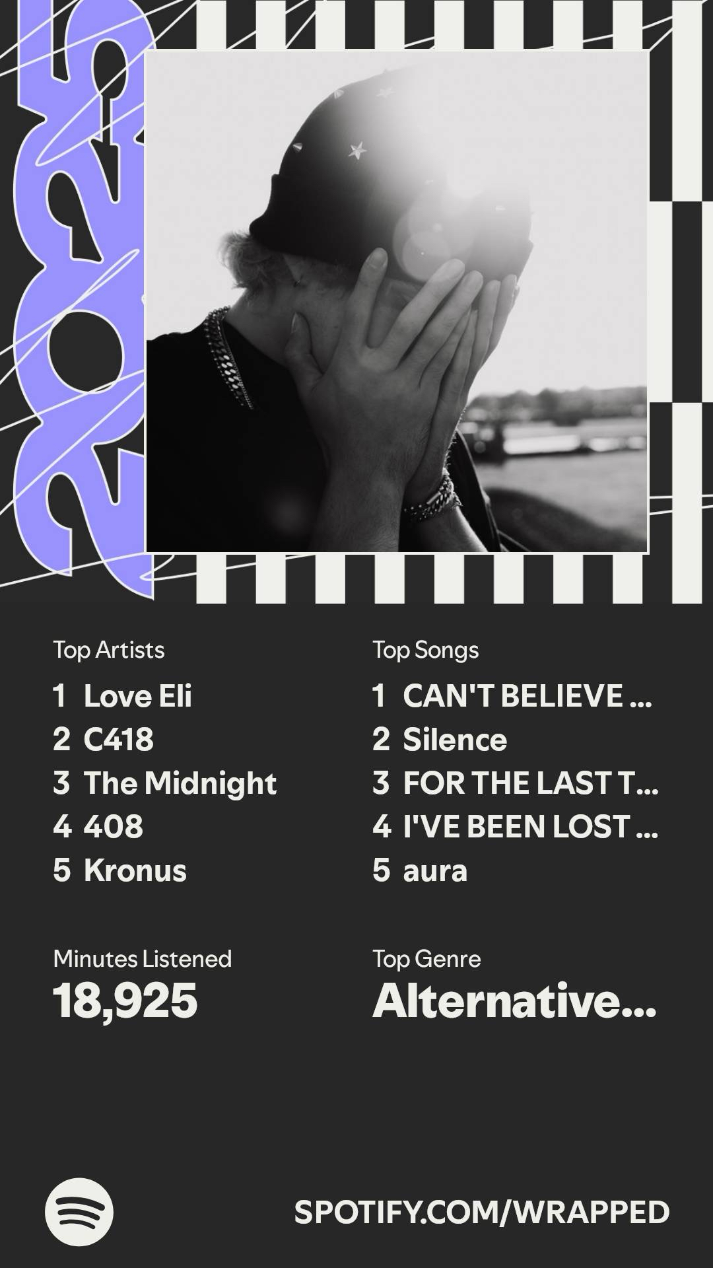Click the Minutes Listened label
The image size is (713, 1268).
coord(143,959)
